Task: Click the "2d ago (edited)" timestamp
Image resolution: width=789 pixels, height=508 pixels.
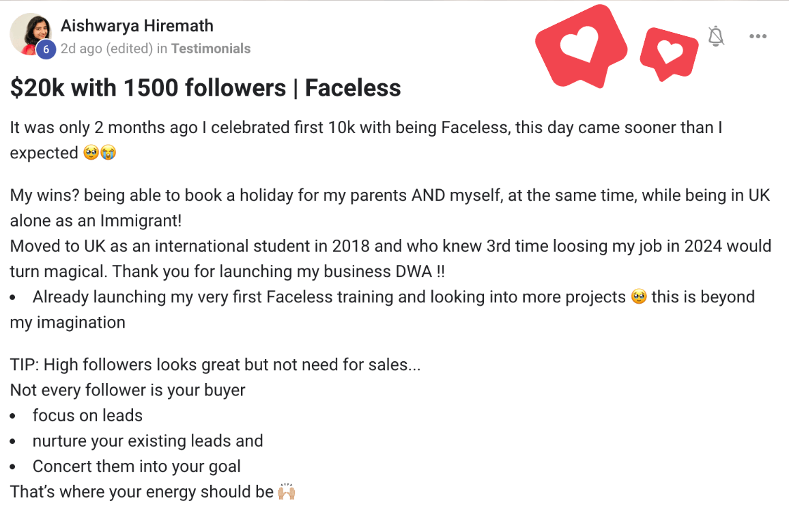Action: [106, 48]
